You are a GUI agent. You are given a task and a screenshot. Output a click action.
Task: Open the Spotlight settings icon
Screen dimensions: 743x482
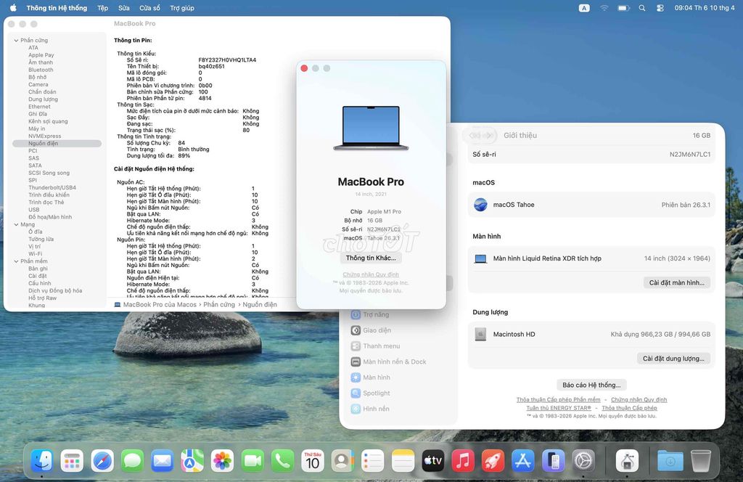[357, 393]
